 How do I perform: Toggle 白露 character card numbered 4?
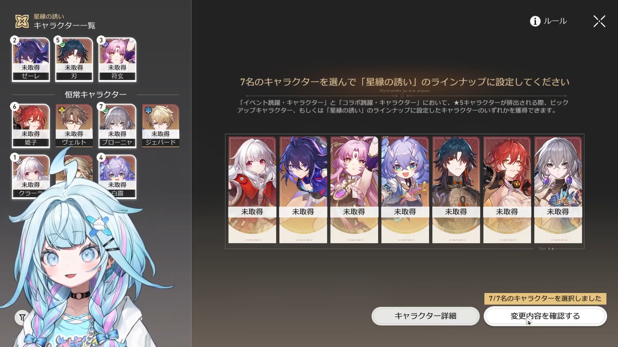pyautogui.click(x=117, y=177)
